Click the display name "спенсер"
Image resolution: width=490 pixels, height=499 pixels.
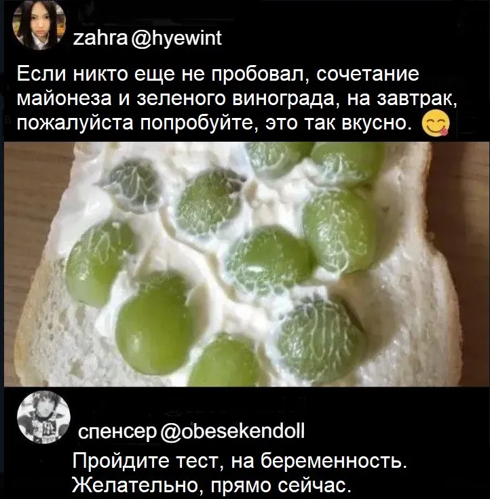coord(117,432)
